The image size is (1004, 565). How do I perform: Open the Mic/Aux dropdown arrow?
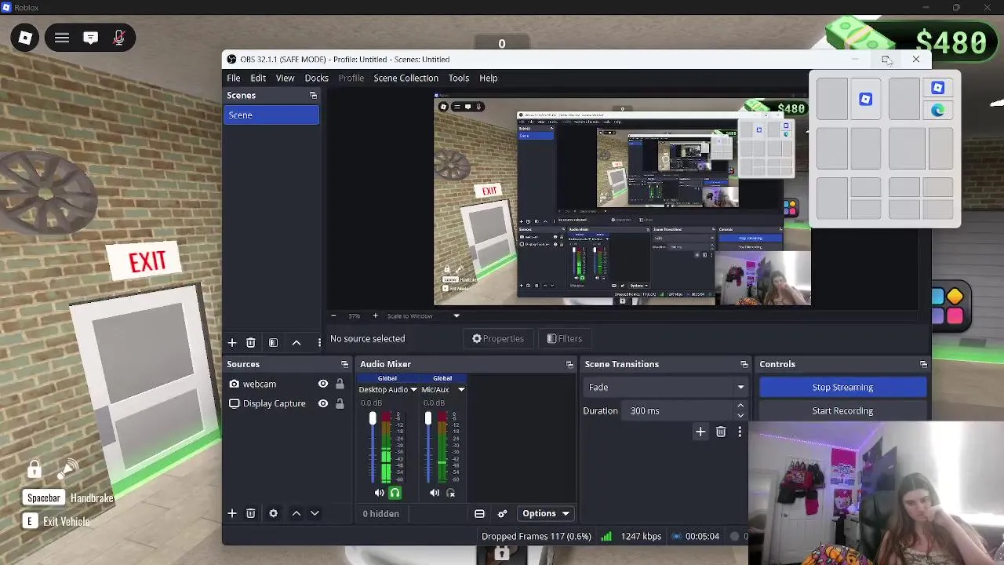(461, 390)
